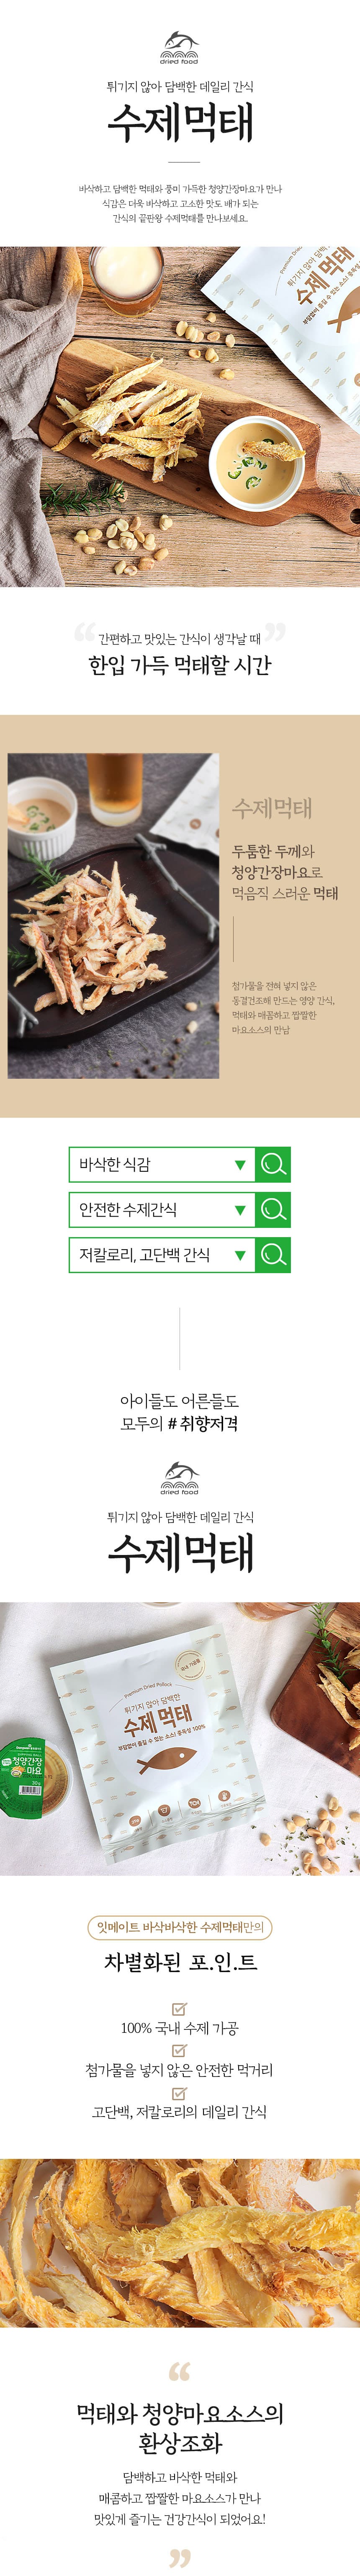Click the search icon beside 바삭한 식감

[273, 1164]
